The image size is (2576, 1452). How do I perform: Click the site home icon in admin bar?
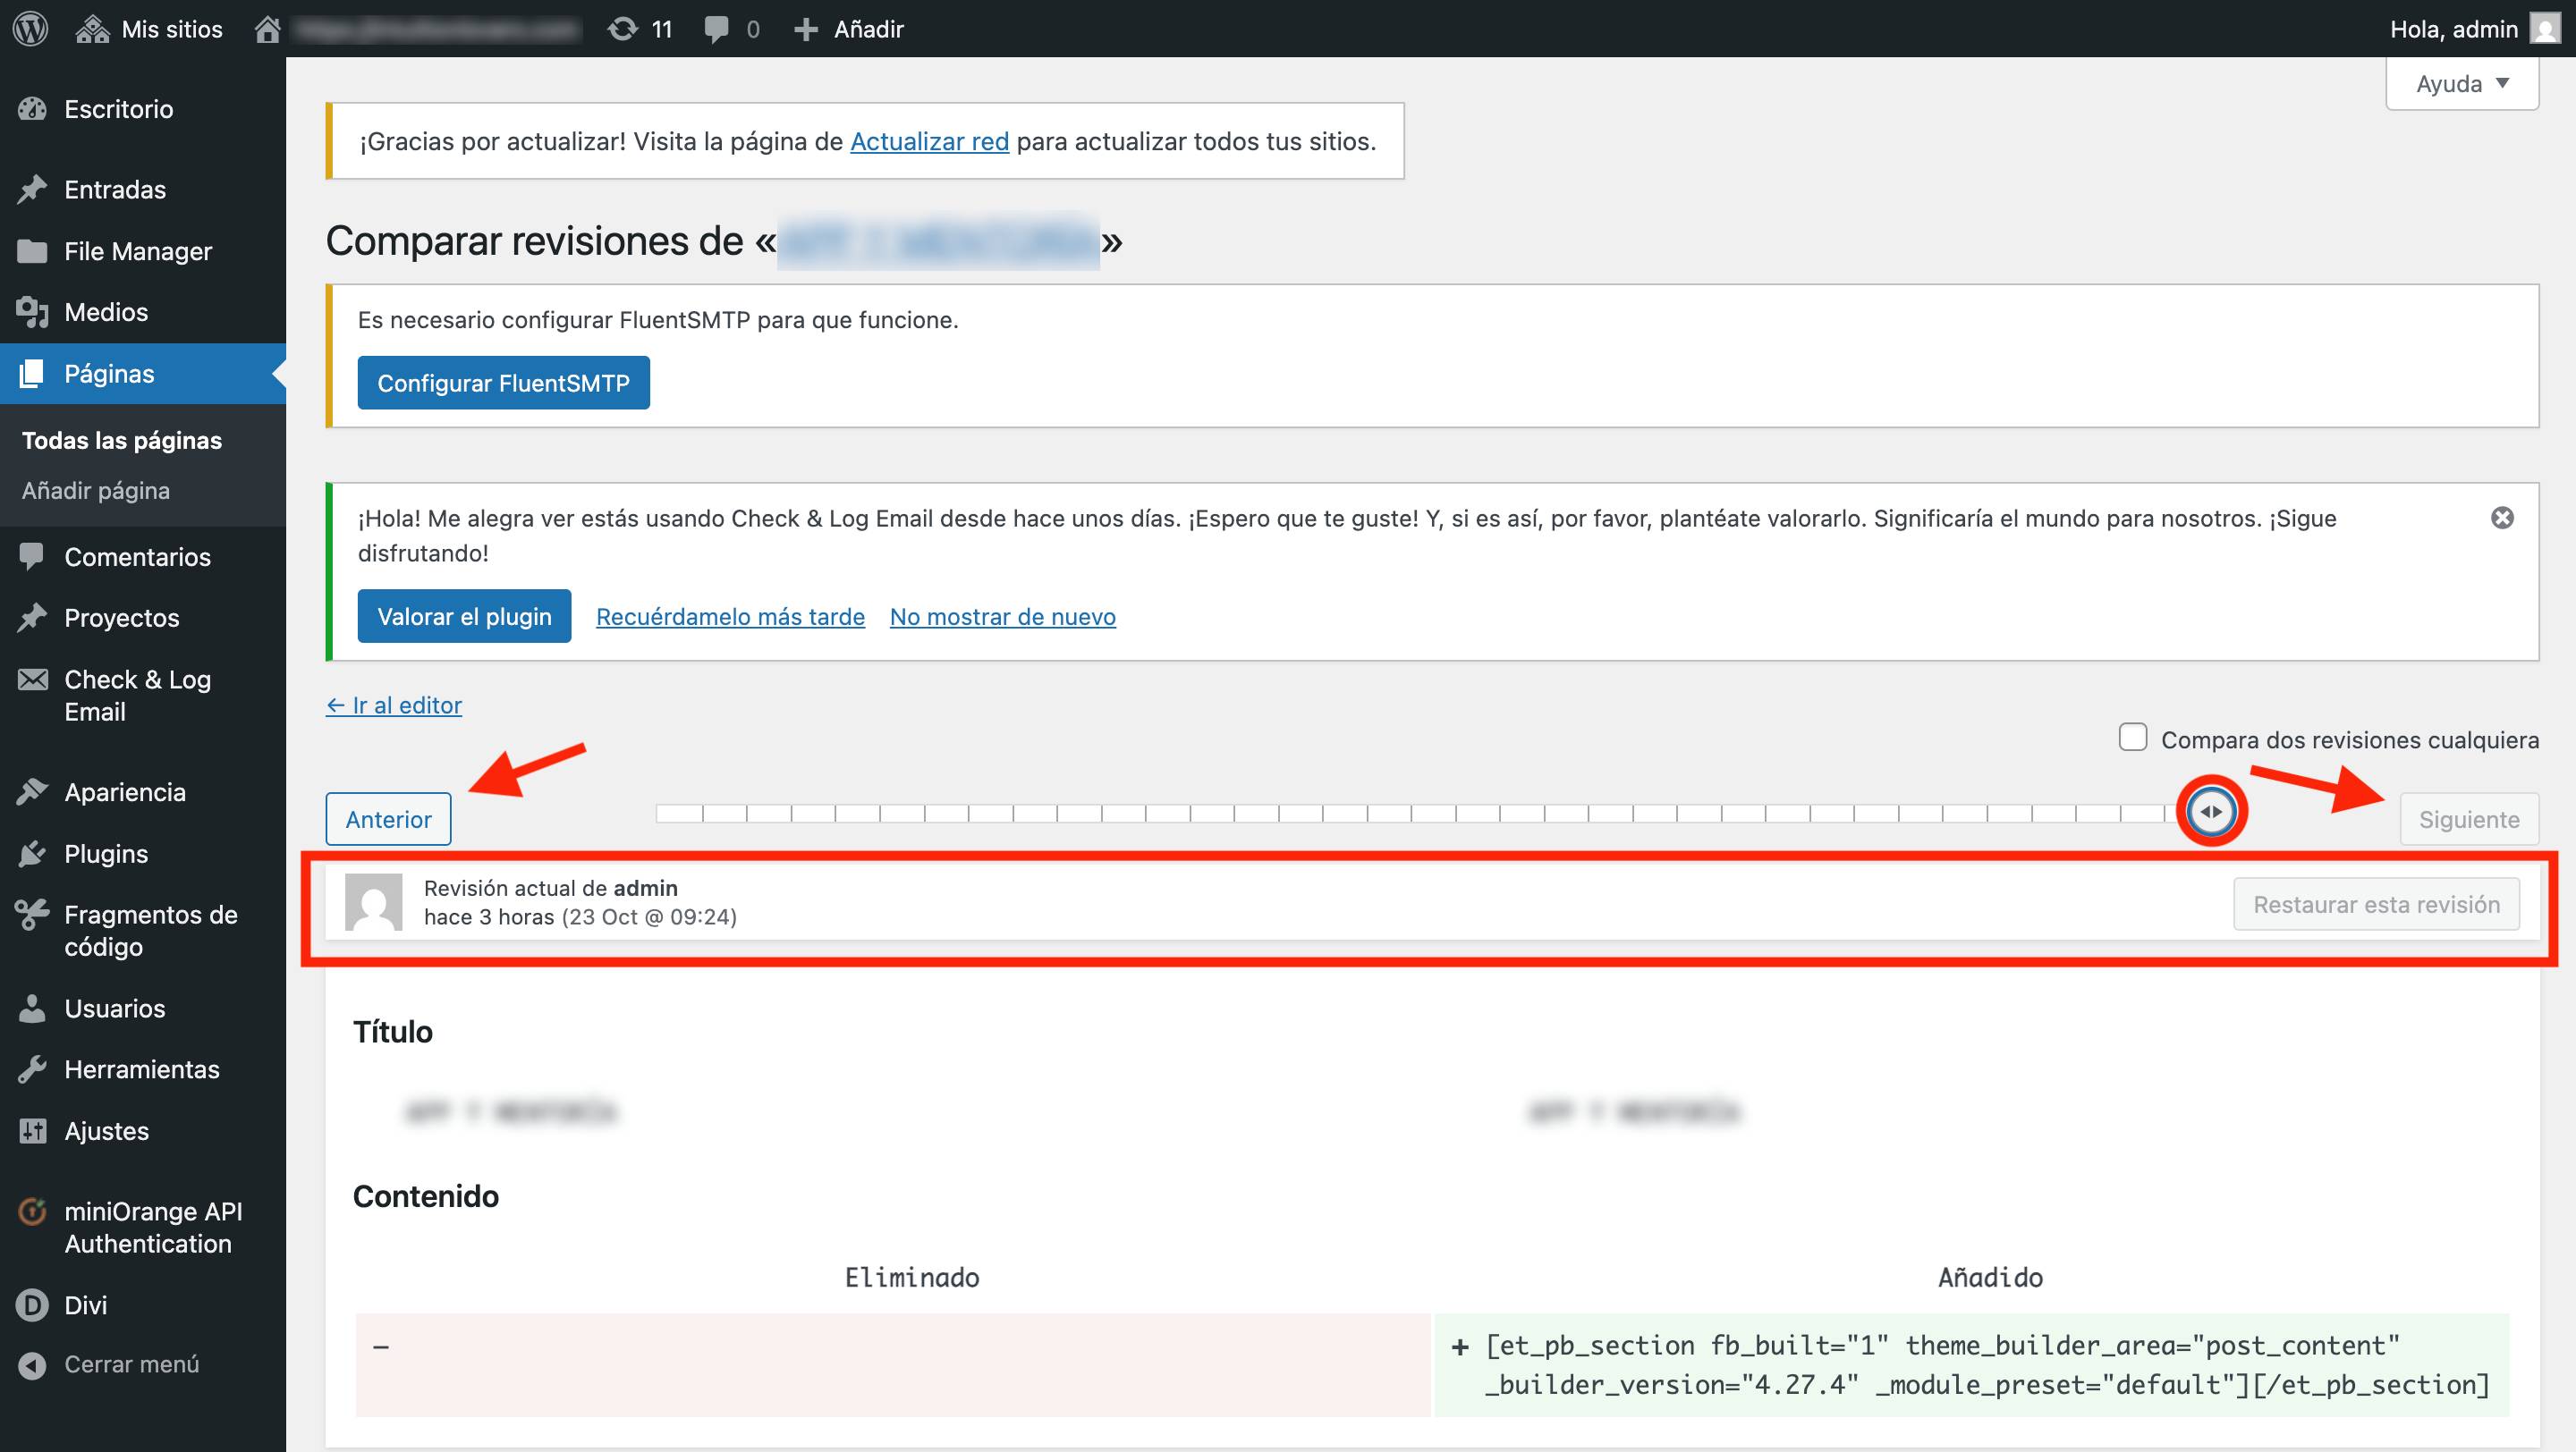267,29
